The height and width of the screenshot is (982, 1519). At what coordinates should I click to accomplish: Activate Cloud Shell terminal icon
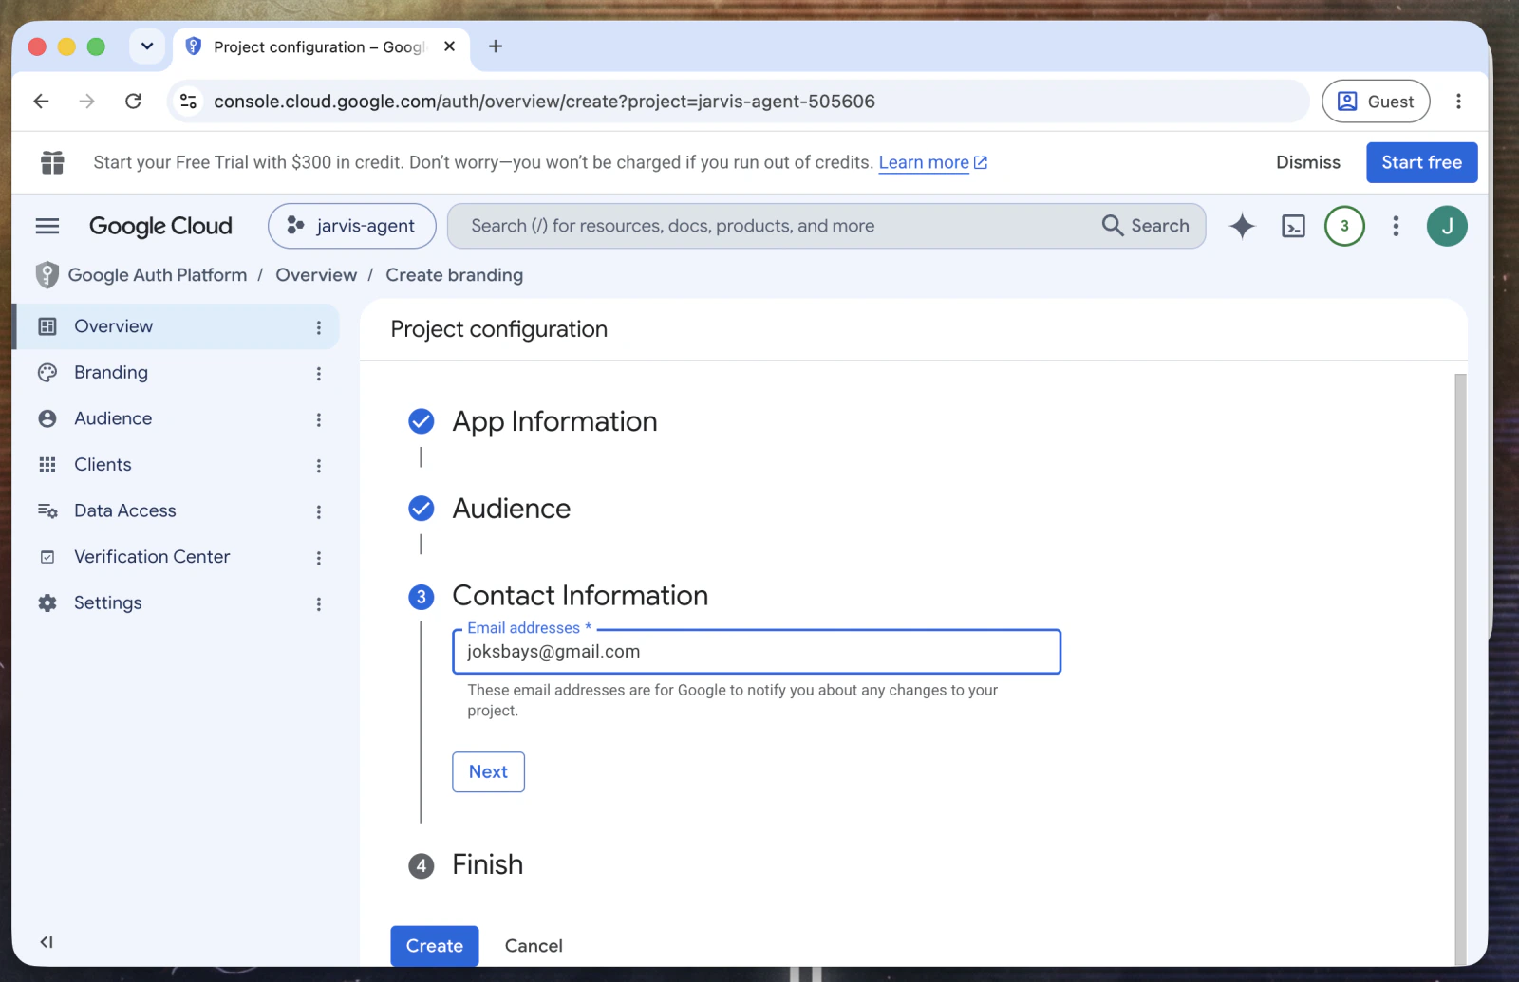pyautogui.click(x=1293, y=226)
